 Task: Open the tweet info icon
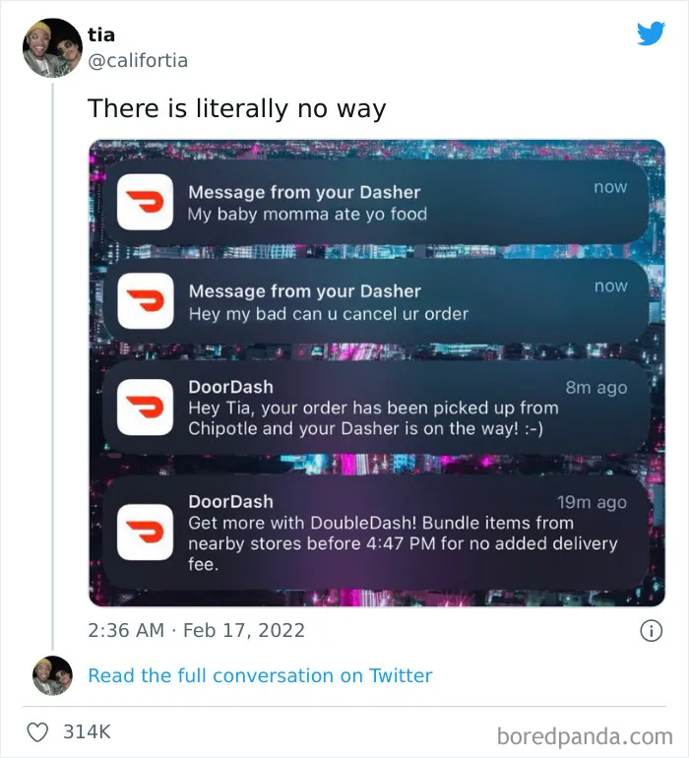pyautogui.click(x=651, y=631)
